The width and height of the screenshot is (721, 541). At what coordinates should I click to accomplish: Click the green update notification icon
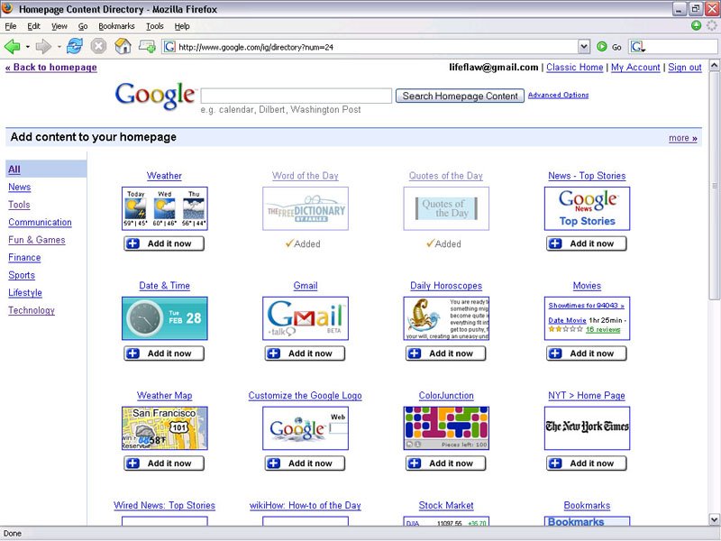pos(696,26)
